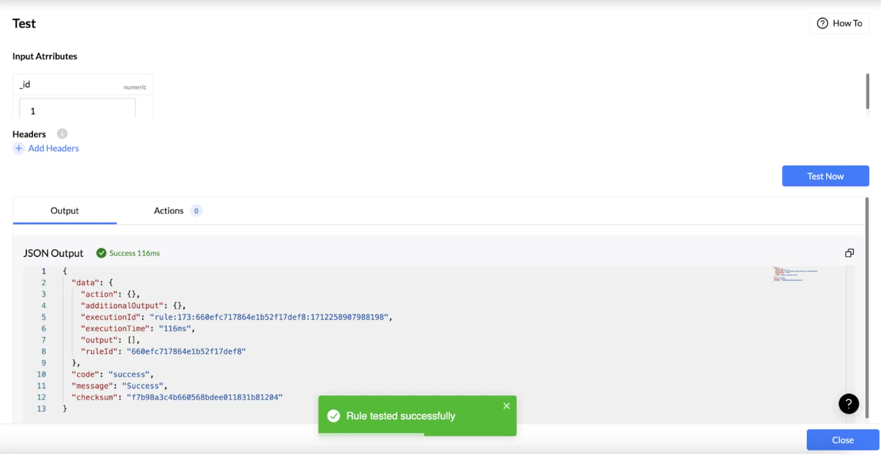Click the Headers info icon
Screen dimensions: 881x454
click(62, 134)
